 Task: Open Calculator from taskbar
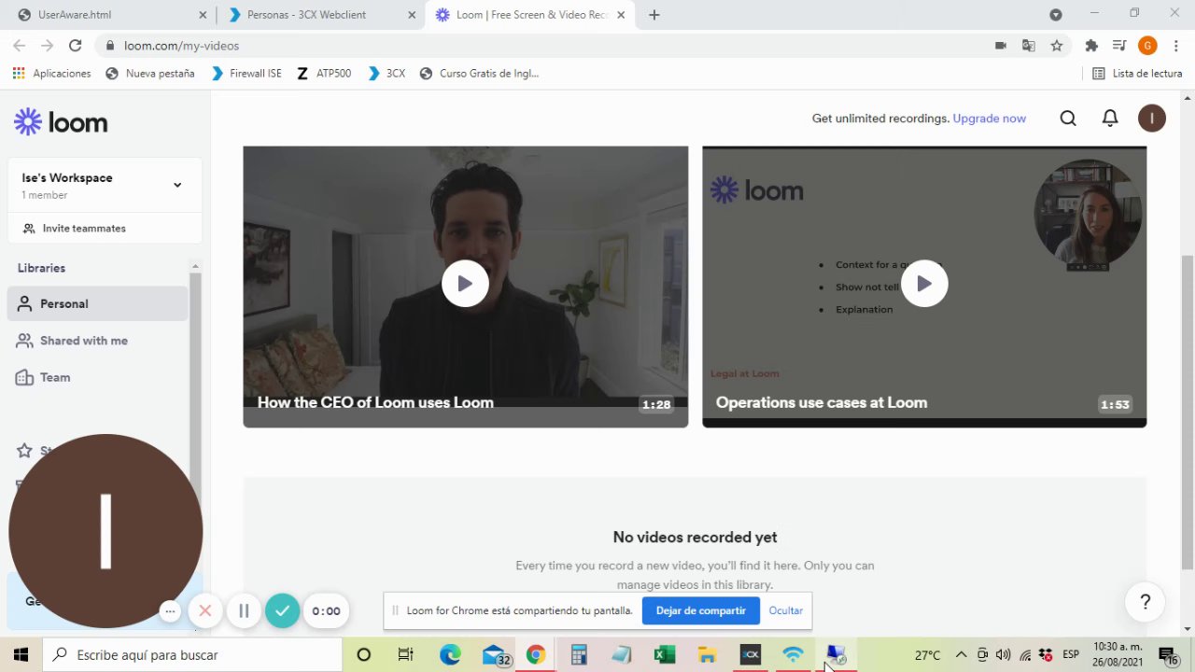[579, 655]
